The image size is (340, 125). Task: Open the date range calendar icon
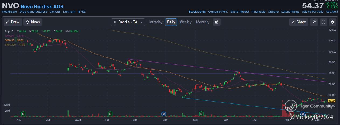click(217, 22)
